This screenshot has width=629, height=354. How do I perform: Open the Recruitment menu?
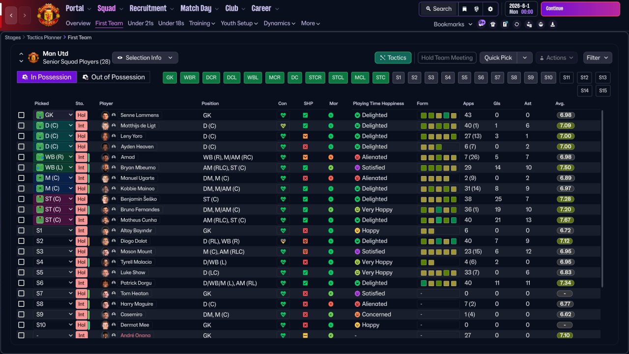click(x=152, y=8)
